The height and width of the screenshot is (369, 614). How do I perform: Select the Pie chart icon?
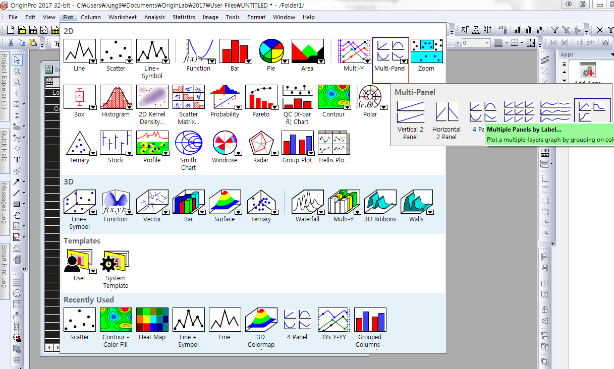point(271,51)
